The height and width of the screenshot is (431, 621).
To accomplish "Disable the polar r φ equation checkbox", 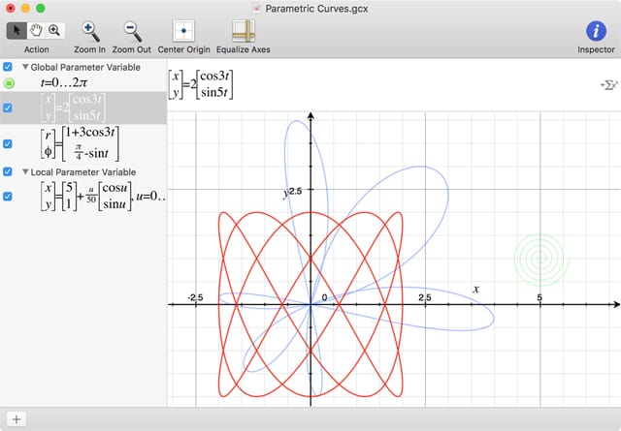I will coord(8,143).
